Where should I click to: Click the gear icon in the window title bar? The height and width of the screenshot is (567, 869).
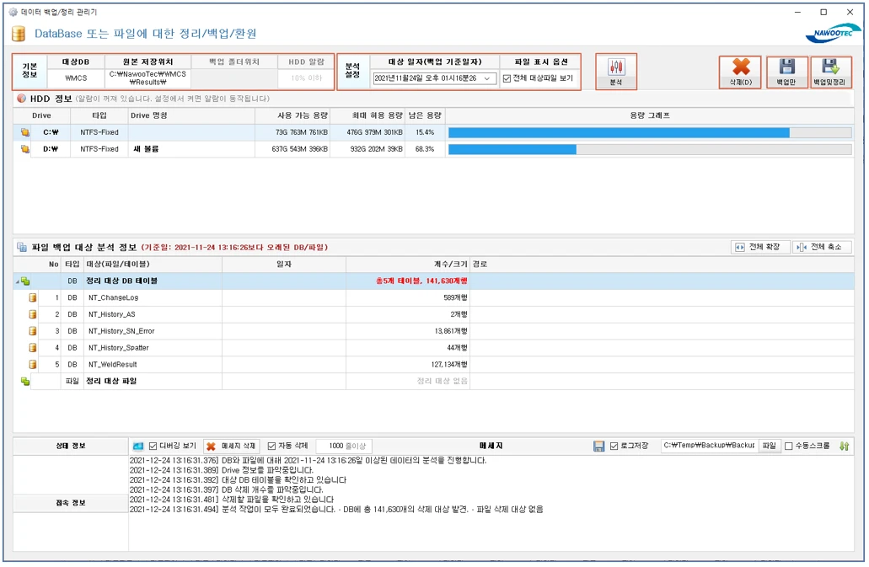13,12
